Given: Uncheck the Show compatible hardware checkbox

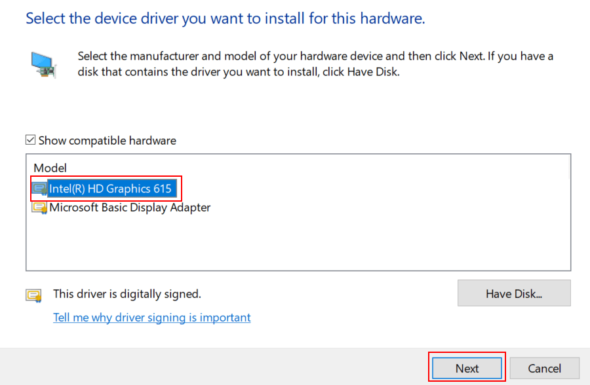Looking at the screenshot, I should (x=30, y=140).
